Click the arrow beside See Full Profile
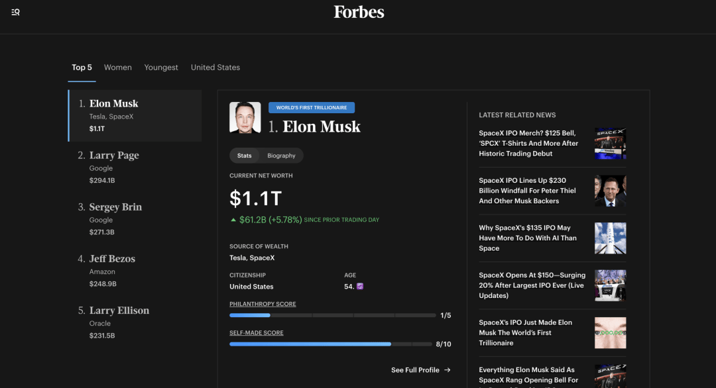 click(x=447, y=369)
